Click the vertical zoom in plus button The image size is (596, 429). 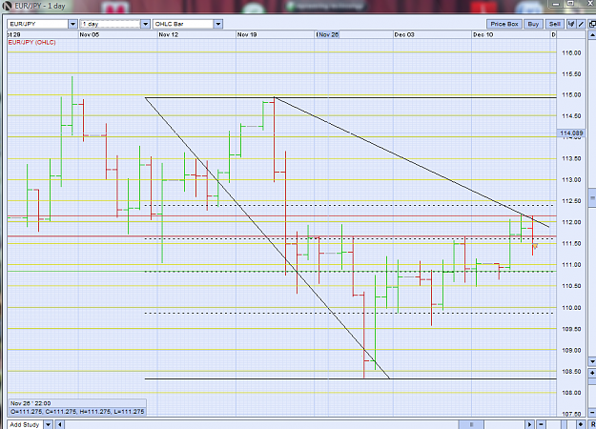pos(592,373)
